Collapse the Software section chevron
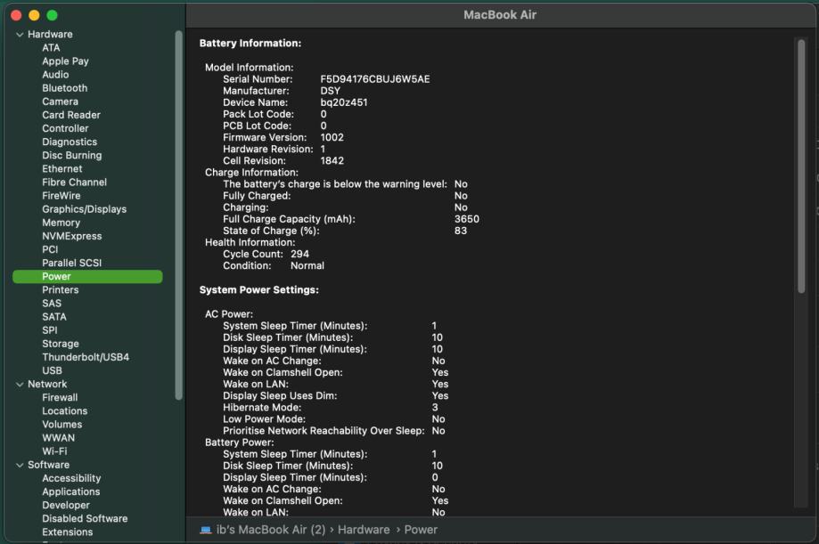This screenshot has width=819, height=544. (x=20, y=465)
